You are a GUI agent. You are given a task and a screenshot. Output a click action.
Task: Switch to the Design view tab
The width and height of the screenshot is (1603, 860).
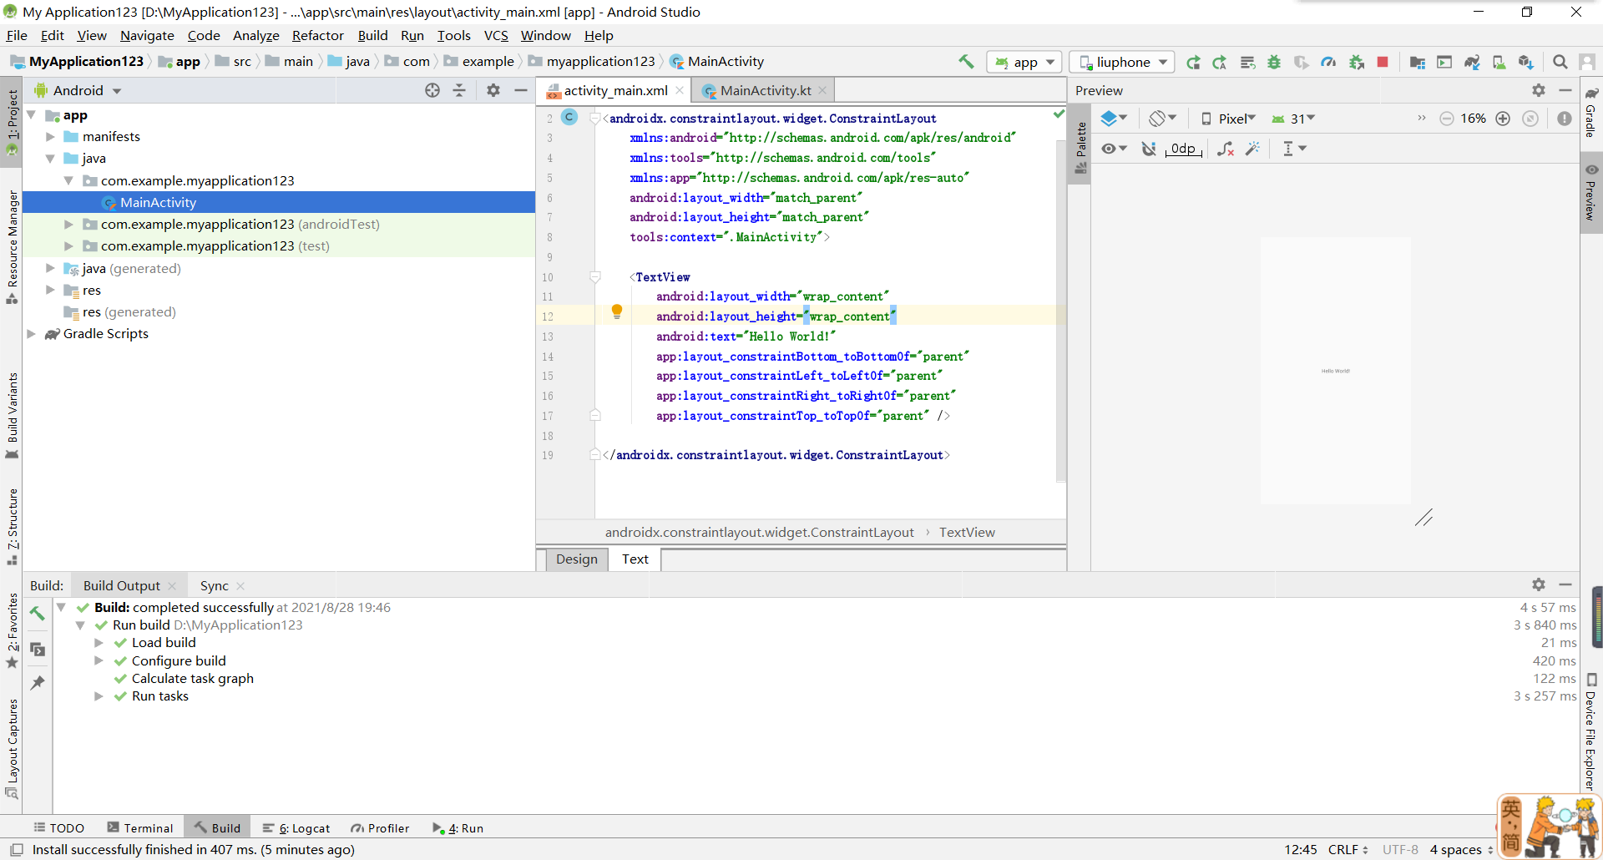[x=576, y=559]
